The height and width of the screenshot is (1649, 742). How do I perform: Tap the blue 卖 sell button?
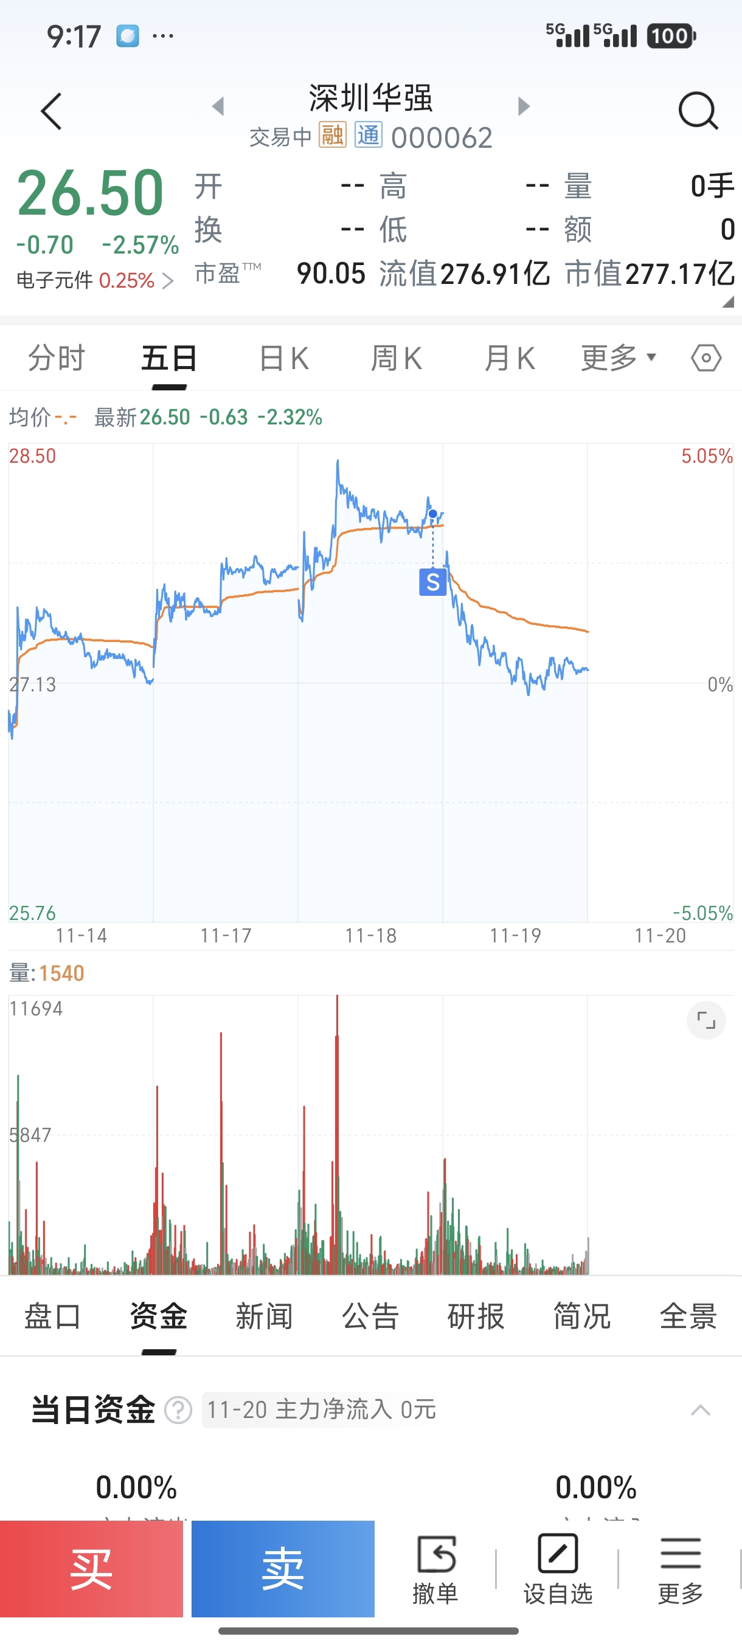pos(283,1569)
